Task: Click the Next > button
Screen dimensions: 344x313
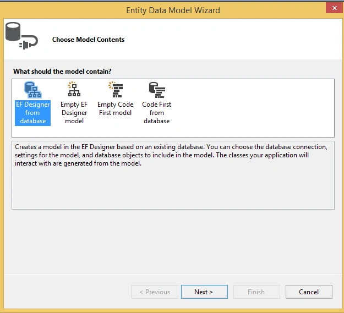Action: pyautogui.click(x=204, y=292)
